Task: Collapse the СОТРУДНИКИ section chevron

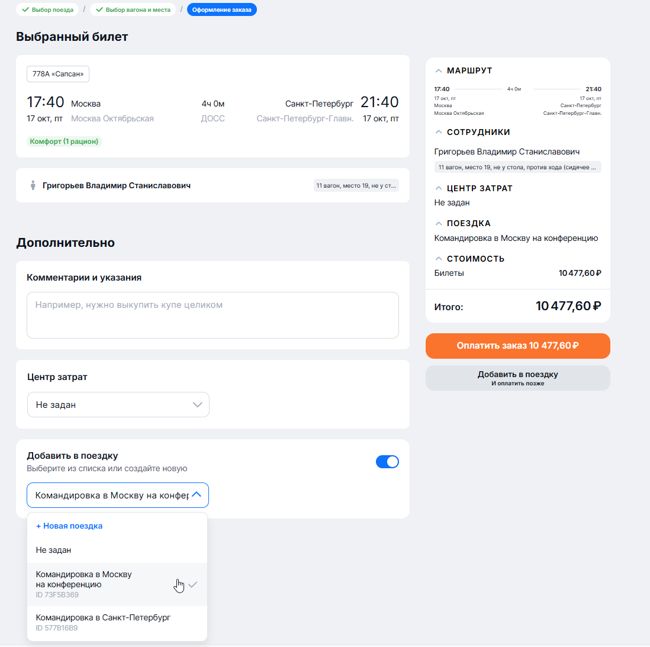Action: 439,132
